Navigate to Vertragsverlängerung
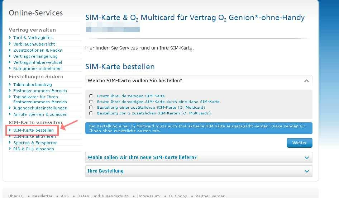 point(35,56)
